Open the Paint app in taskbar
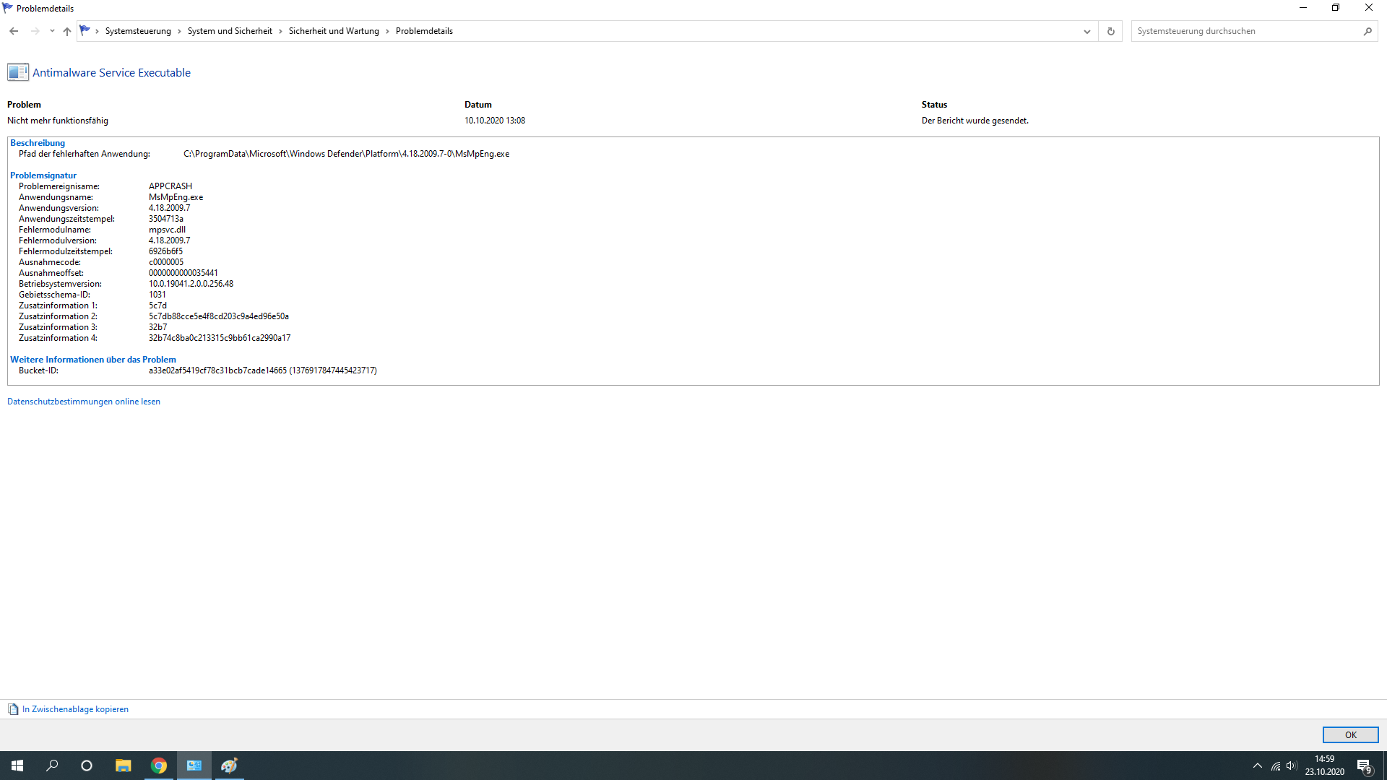This screenshot has width=1387, height=780. click(x=229, y=766)
